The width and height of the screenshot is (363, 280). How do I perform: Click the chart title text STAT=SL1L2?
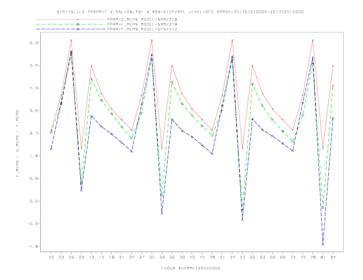tap(71, 12)
